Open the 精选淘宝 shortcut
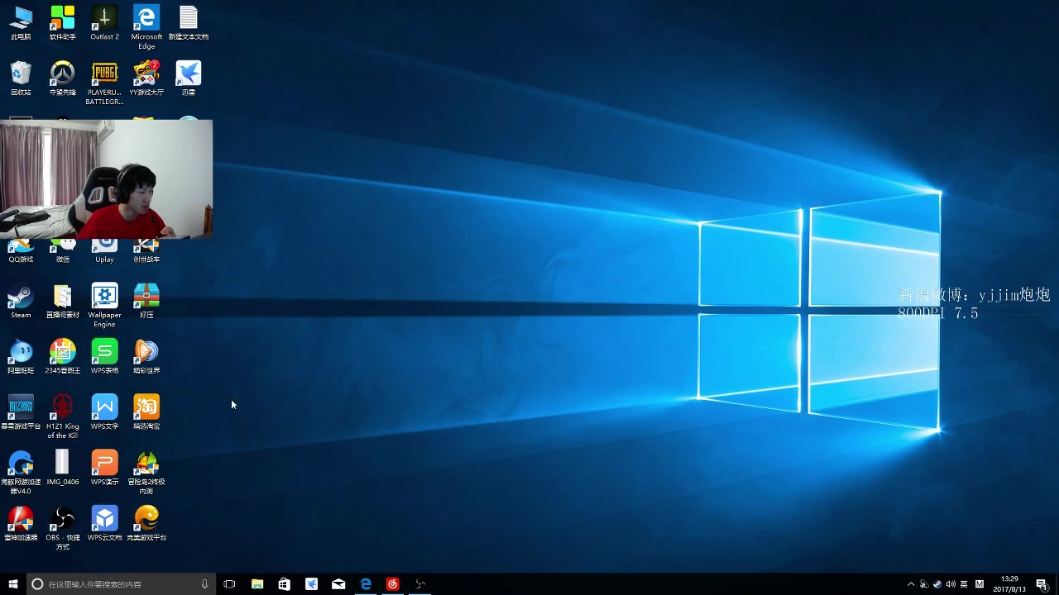This screenshot has height=595, width=1059. [146, 412]
